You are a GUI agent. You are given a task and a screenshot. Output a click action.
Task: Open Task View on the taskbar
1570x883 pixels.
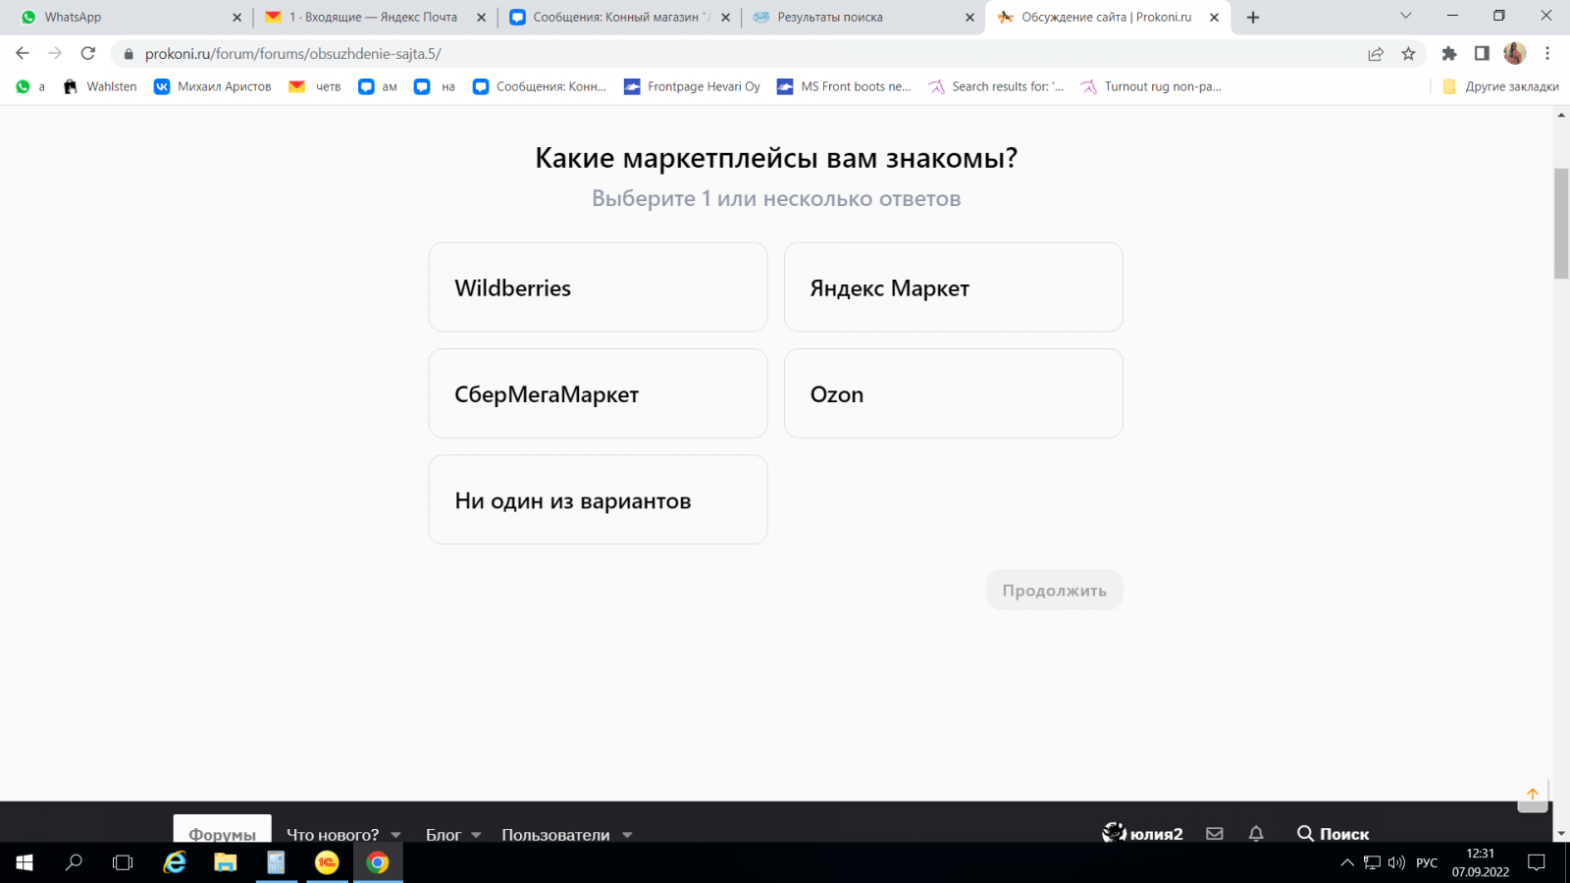[x=123, y=862]
